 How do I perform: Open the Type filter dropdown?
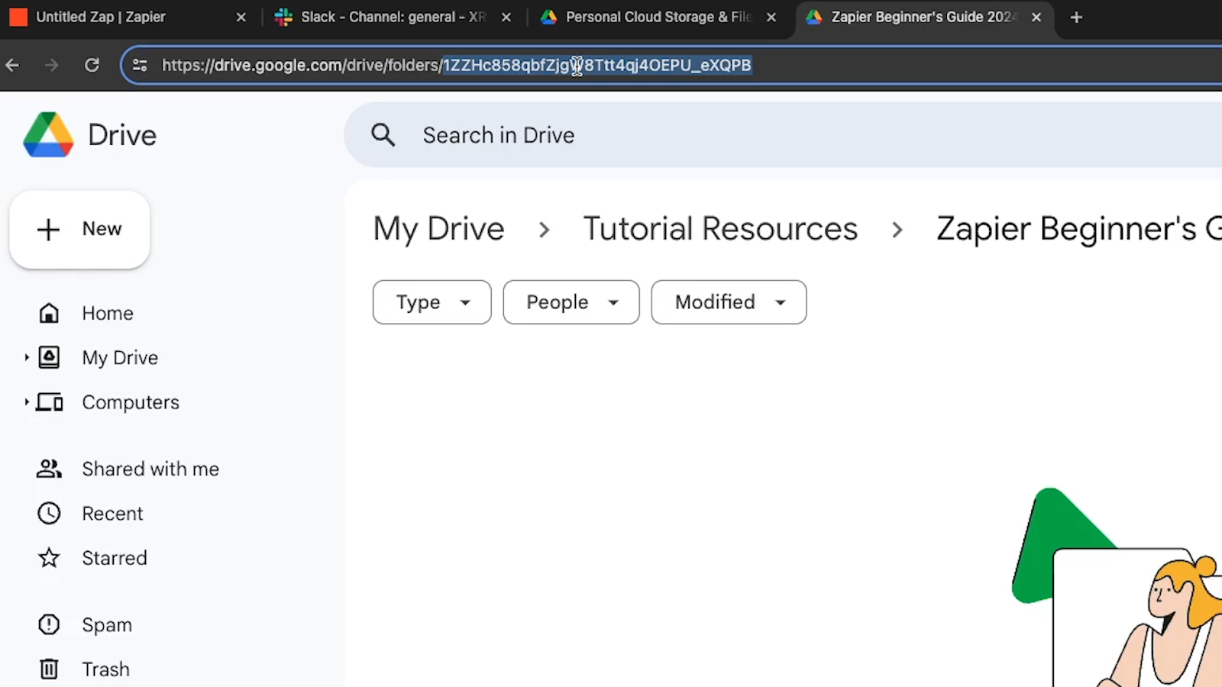pos(432,302)
